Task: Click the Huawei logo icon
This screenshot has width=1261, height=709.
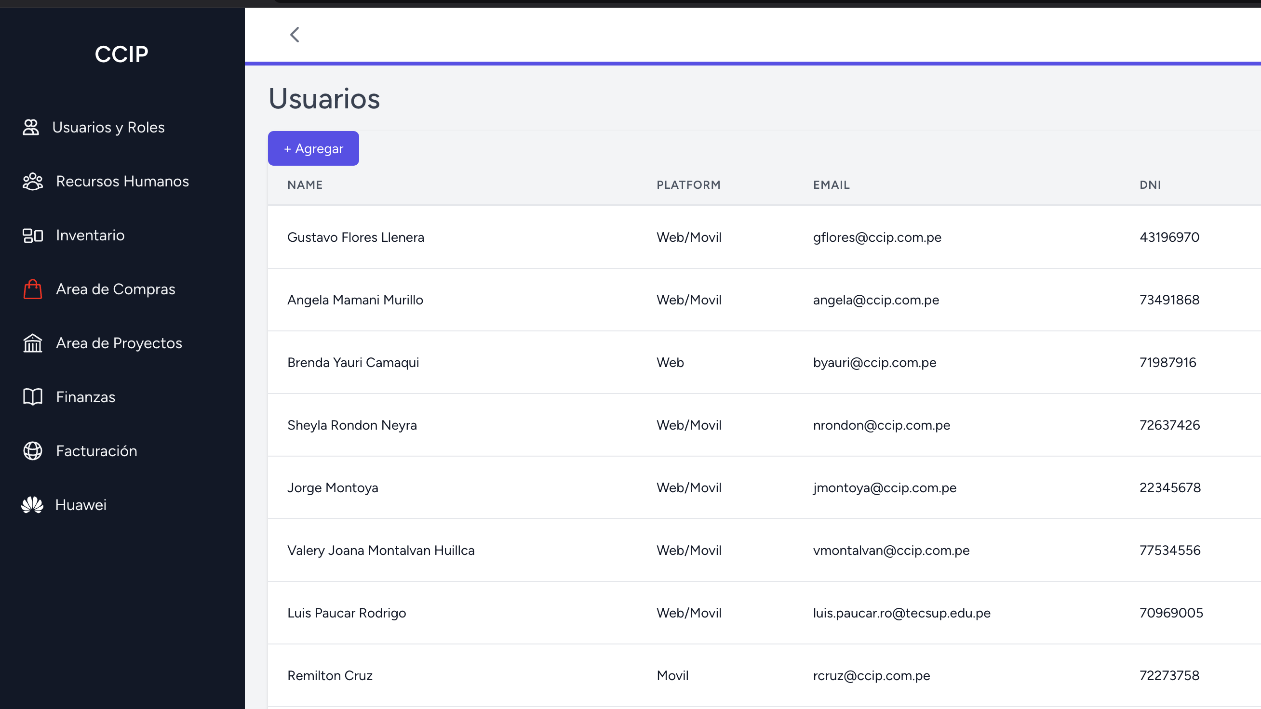Action: pyautogui.click(x=32, y=505)
